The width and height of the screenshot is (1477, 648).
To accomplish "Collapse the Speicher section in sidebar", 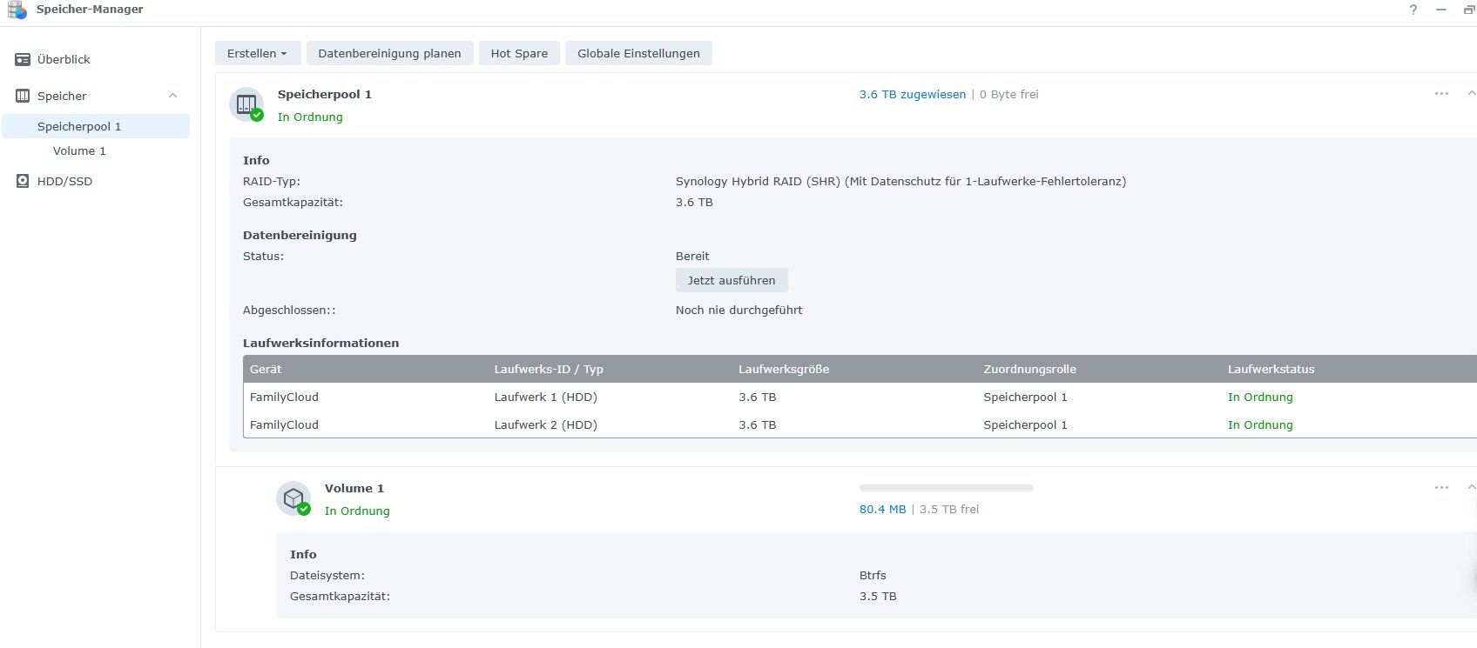I will (x=172, y=96).
